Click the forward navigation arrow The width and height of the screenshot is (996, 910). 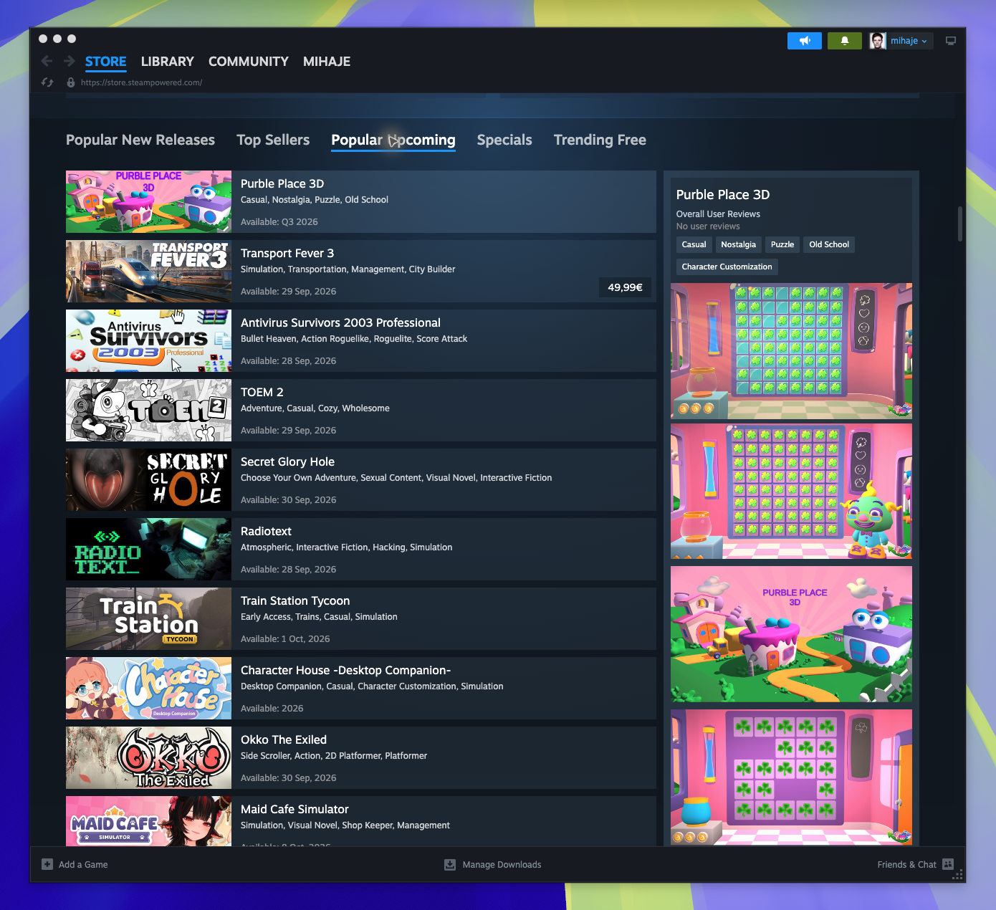click(70, 61)
